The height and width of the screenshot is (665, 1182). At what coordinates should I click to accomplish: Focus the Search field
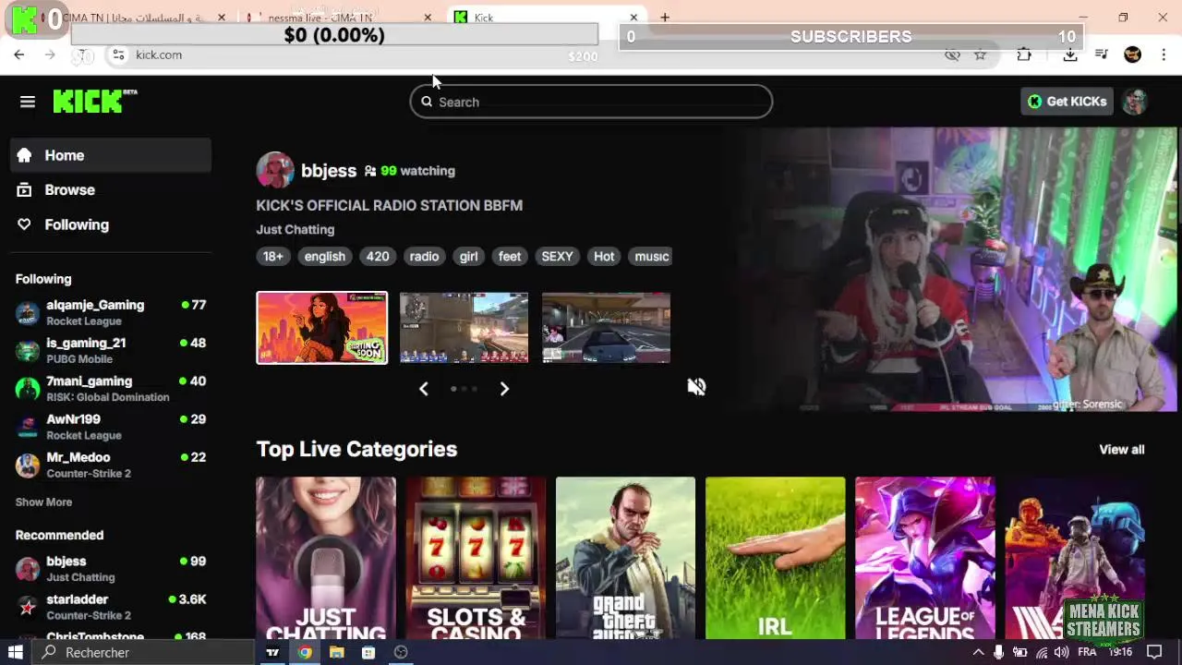click(591, 102)
